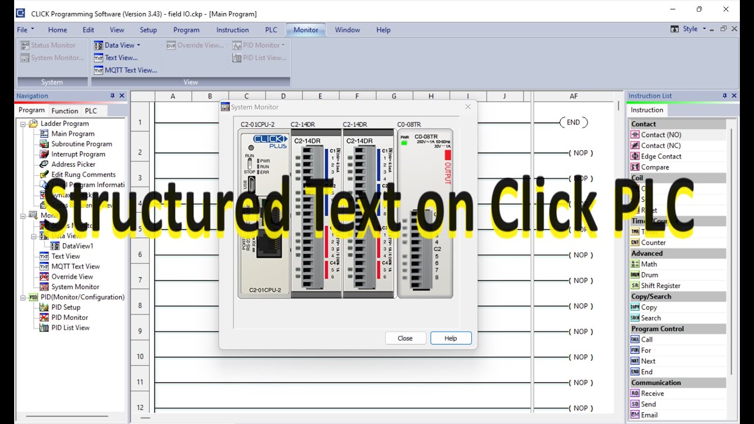Click the Subroutine Program icon
Image resolution: width=754 pixels, height=424 pixels.
click(x=44, y=144)
